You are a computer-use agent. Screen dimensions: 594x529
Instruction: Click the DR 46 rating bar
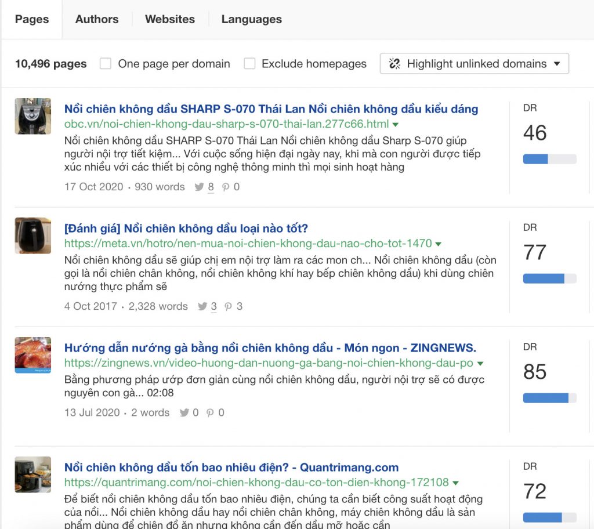tap(550, 159)
